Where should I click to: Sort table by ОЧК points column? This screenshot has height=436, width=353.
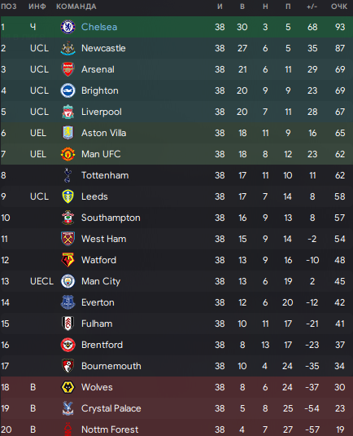pos(339,7)
